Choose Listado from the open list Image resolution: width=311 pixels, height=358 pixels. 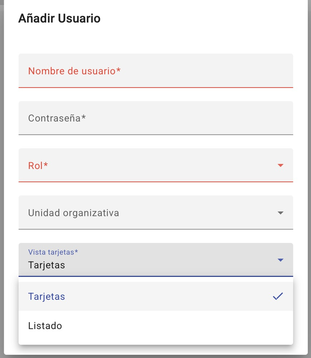[45, 325]
